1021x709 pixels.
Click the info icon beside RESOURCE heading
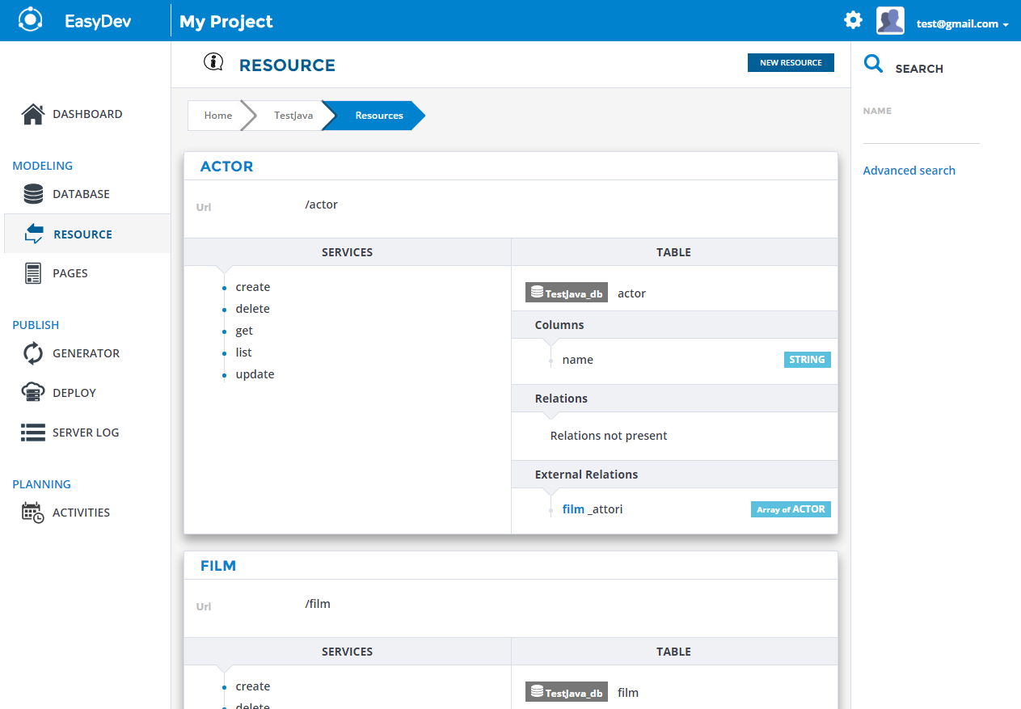pos(213,62)
